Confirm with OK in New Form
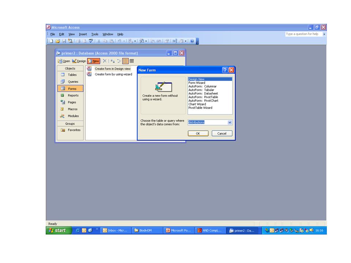This screenshot has height=263, width=351. coord(198,134)
